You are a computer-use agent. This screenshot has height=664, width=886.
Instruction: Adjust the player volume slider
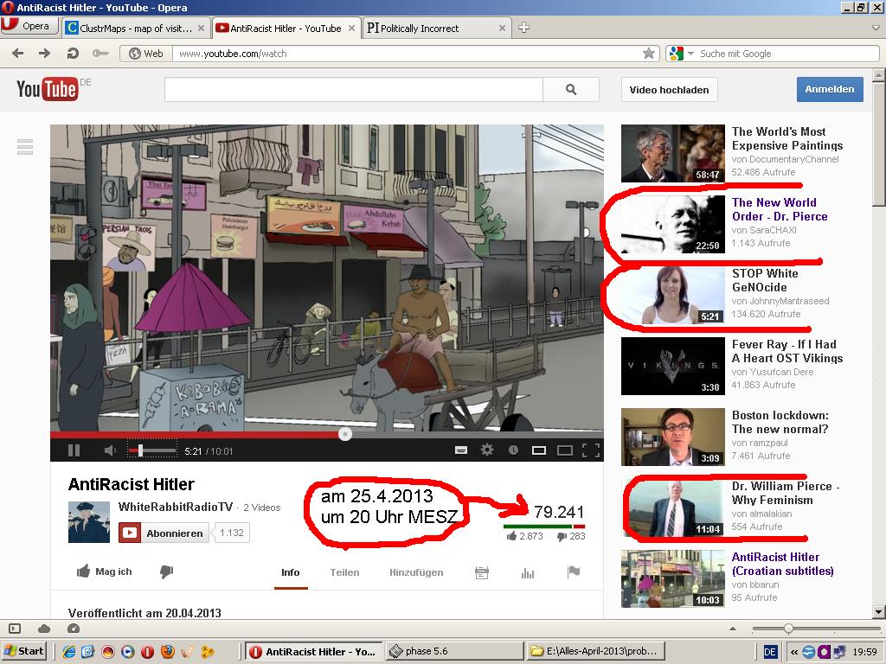coord(152,450)
